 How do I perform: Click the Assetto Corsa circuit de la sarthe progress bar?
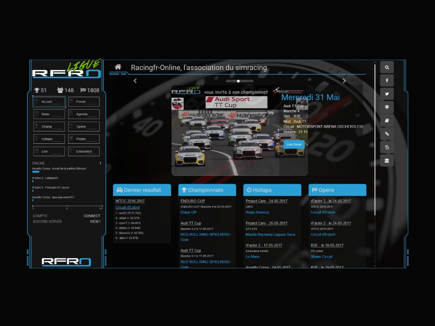point(67,172)
